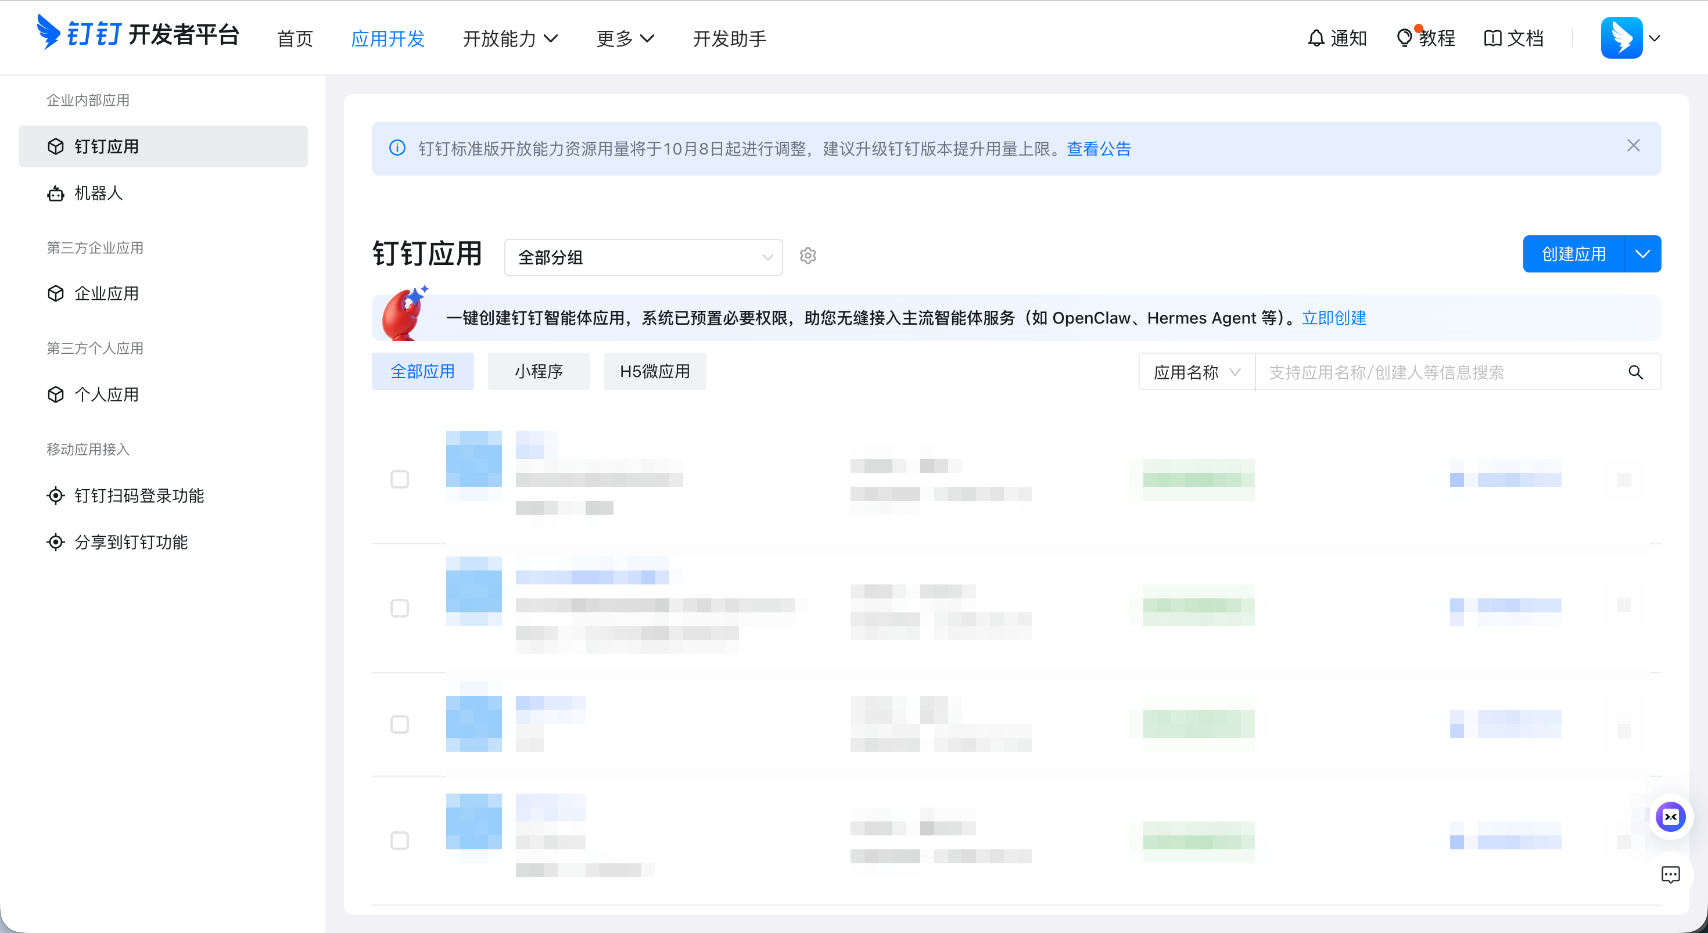1708x933 pixels.
Task: Click the cube icon beside 个人应用
Action: [x=56, y=395]
